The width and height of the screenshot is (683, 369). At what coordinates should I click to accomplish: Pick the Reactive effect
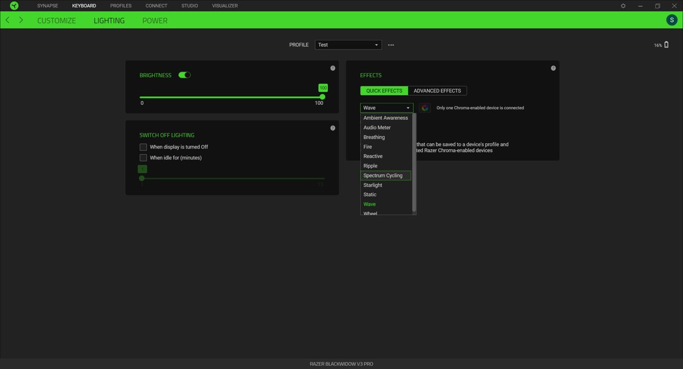pyautogui.click(x=386, y=156)
